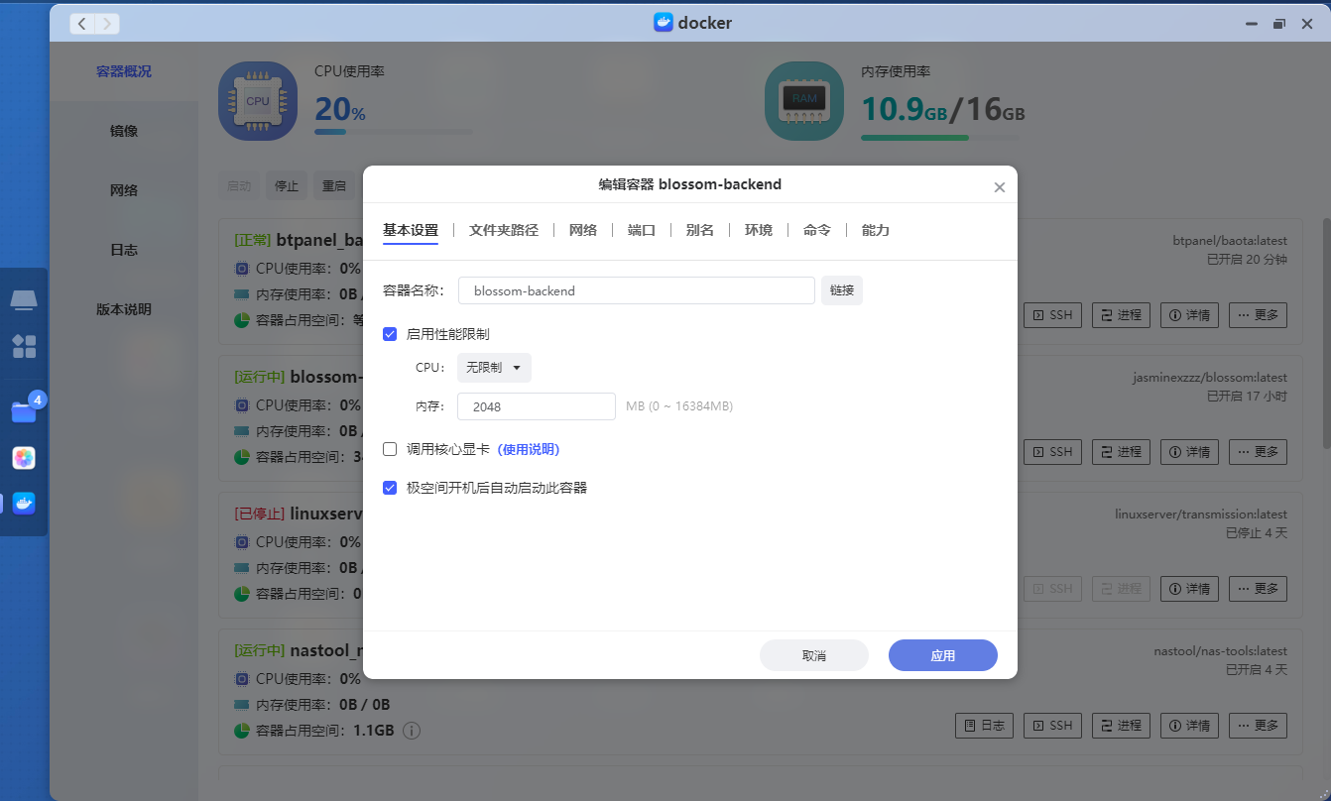Click the app grid icon in left dock
The width and height of the screenshot is (1331, 801).
tap(24, 346)
